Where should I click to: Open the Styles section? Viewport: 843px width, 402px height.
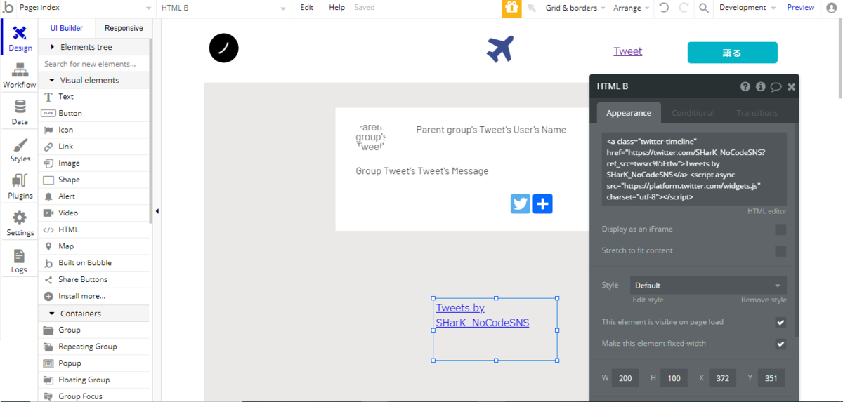pyautogui.click(x=20, y=149)
